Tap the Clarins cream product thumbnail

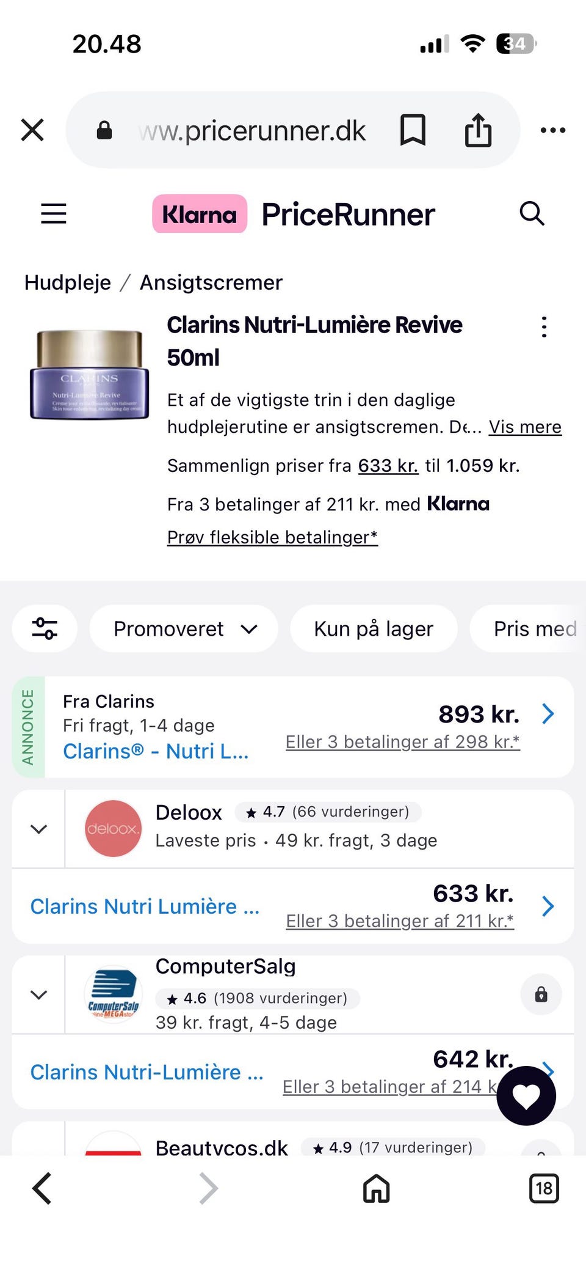click(90, 375)
